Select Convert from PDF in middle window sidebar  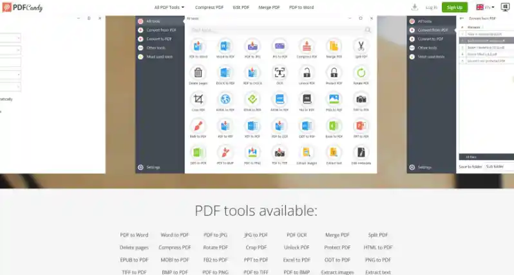point(160,30)
